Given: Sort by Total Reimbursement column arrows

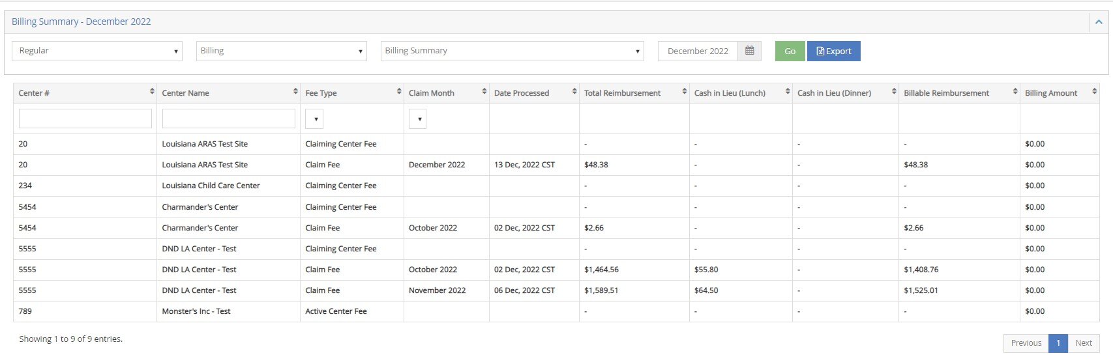Looking at the screenshot, I should [684, 92].
